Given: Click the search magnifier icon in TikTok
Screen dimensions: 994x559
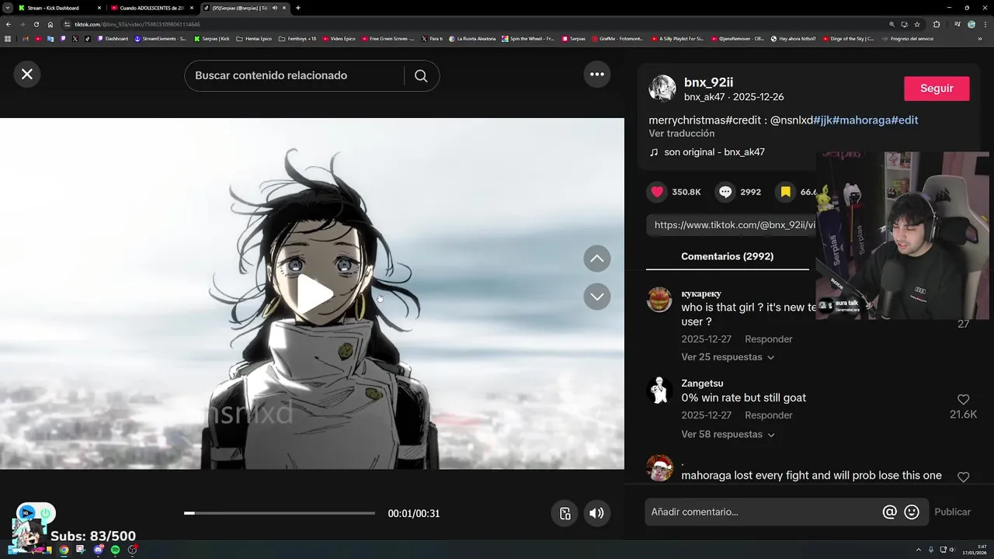Looking at the screenshot, I should [x=421, y=75].
